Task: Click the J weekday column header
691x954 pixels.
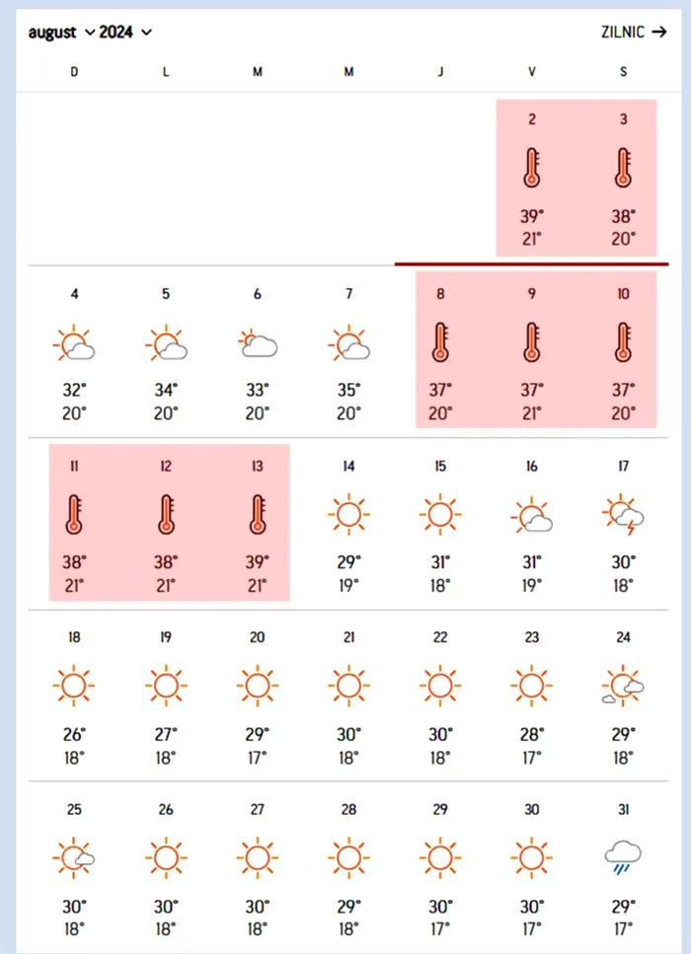Action: tap(440, 72)
